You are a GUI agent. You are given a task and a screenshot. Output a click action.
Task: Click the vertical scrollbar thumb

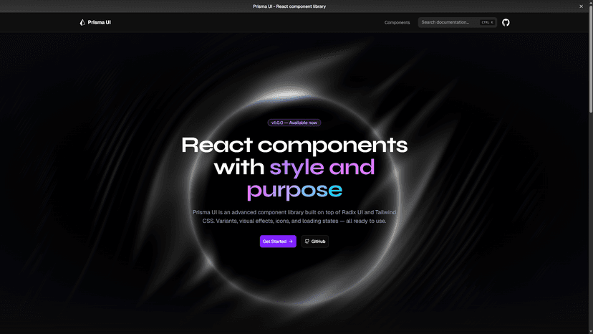coord(590,65)
